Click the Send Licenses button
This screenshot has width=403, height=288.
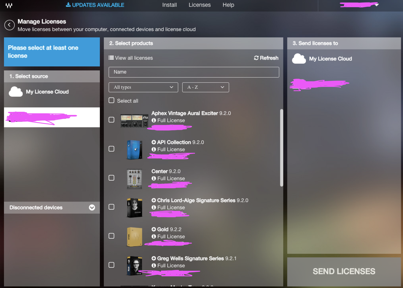[x=344, y=271]
